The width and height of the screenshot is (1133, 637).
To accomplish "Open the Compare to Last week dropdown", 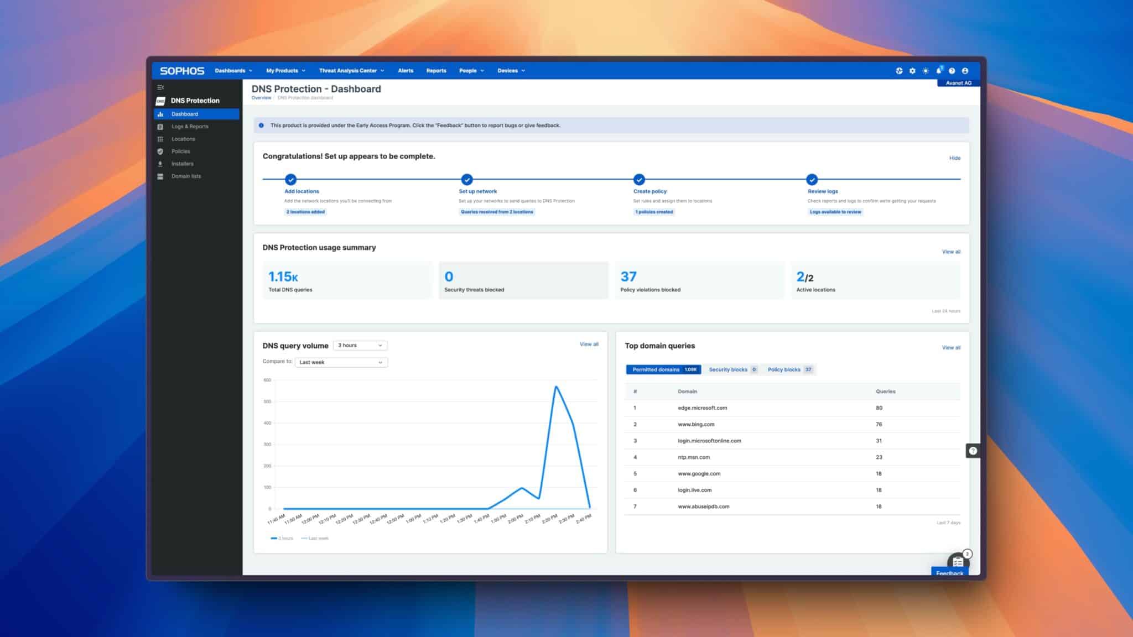I will (341, 362).
